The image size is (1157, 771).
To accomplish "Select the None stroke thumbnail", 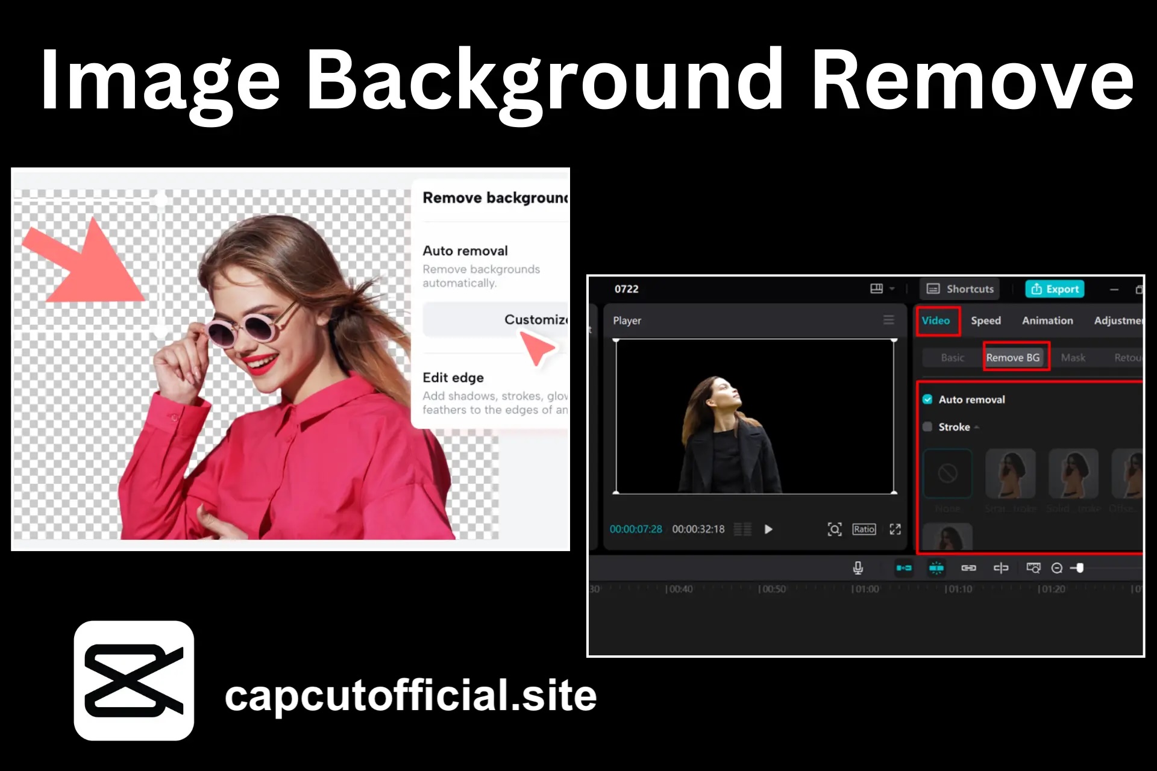I will [x=947, y=474].
